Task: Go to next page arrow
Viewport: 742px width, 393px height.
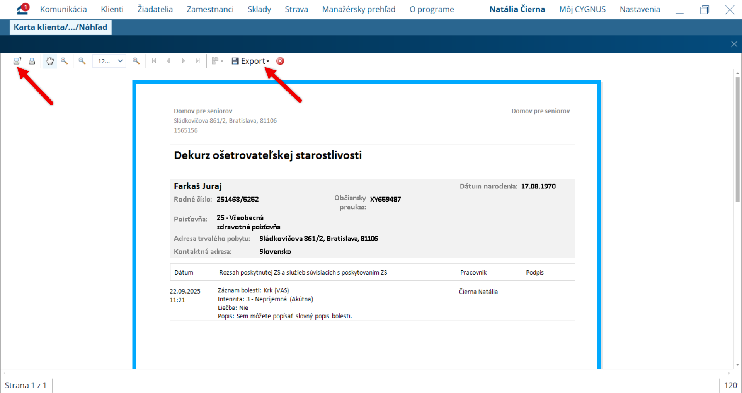Action: [183, 61]
